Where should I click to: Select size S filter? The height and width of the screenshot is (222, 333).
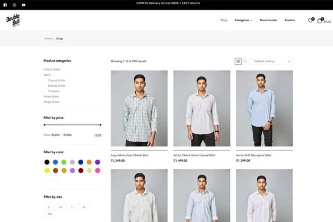point(49,207)
